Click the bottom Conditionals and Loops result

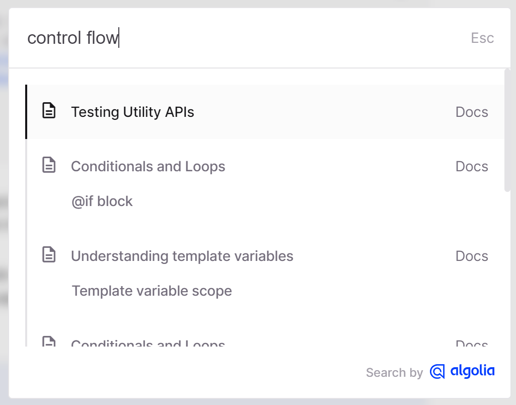(x=148, y=343)
